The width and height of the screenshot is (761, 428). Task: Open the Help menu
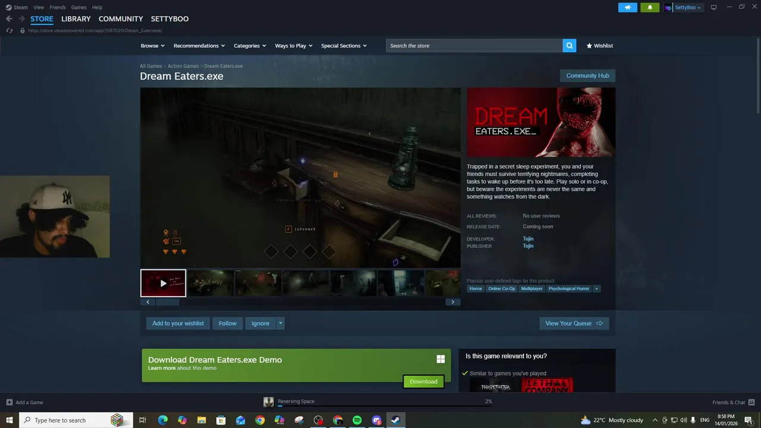(97, 7)
